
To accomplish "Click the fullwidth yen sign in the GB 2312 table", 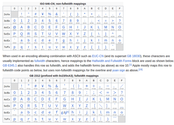I will 42,86.
